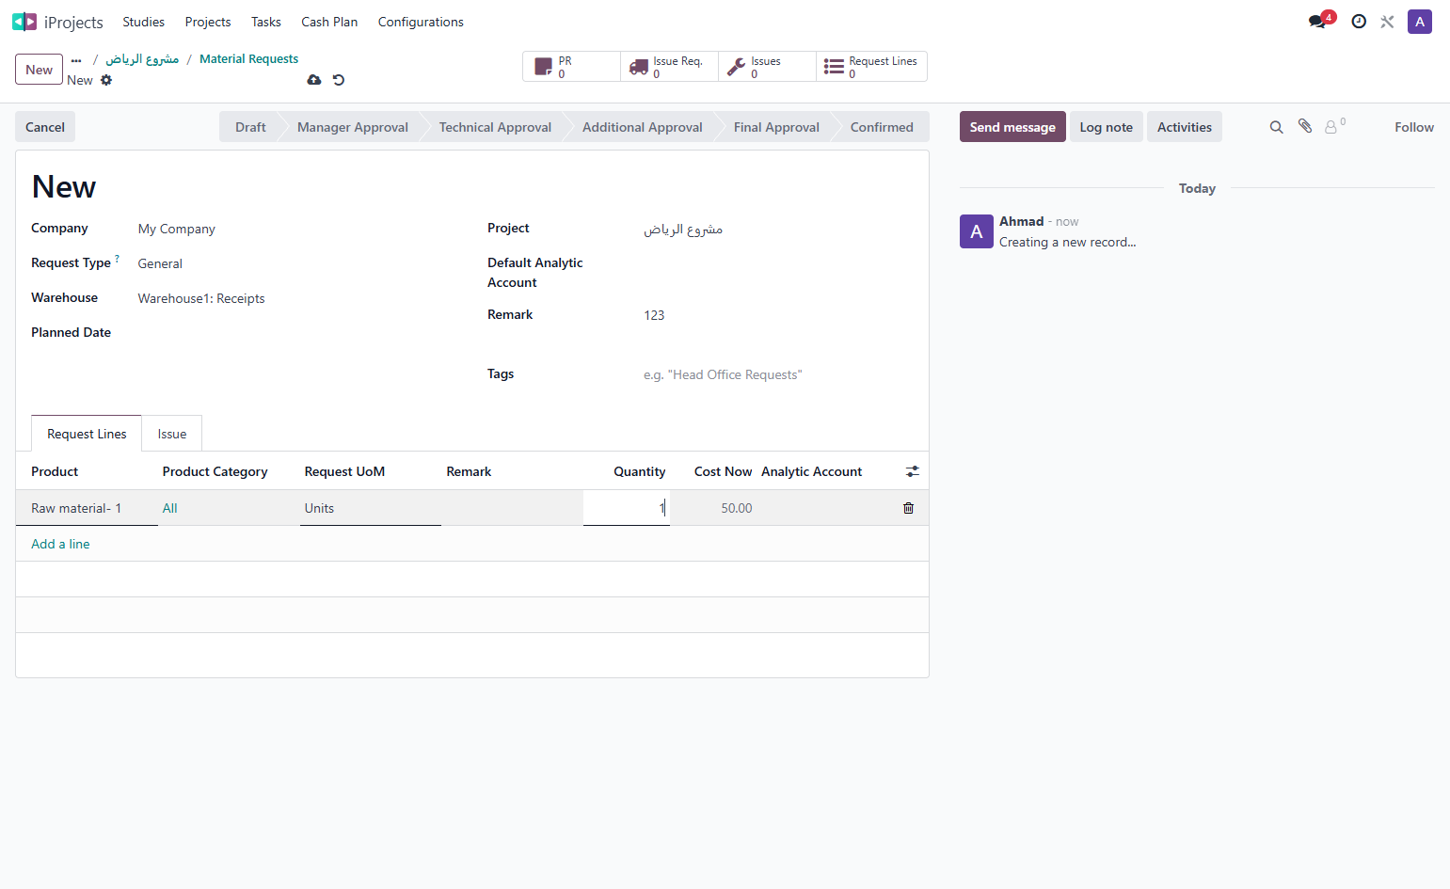Open the Configurations menu
The height and width of the screenshot is (889, 1450).
[421, 22]
